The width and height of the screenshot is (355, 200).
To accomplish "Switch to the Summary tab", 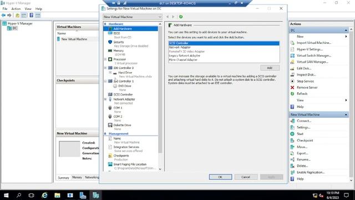I will [x=63, y=178].
